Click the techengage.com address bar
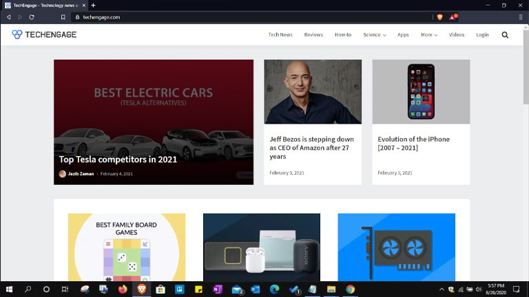 251,17
